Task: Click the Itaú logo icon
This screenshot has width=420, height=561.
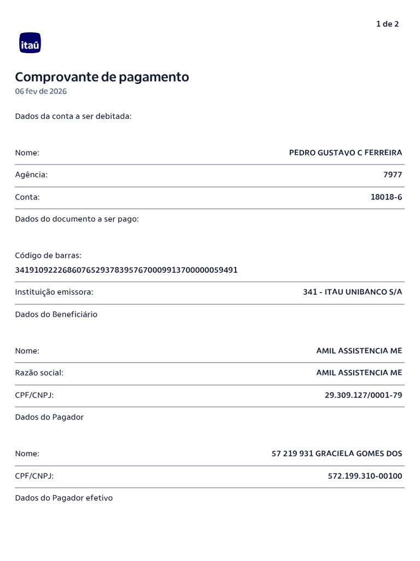Action: point(30,43)
